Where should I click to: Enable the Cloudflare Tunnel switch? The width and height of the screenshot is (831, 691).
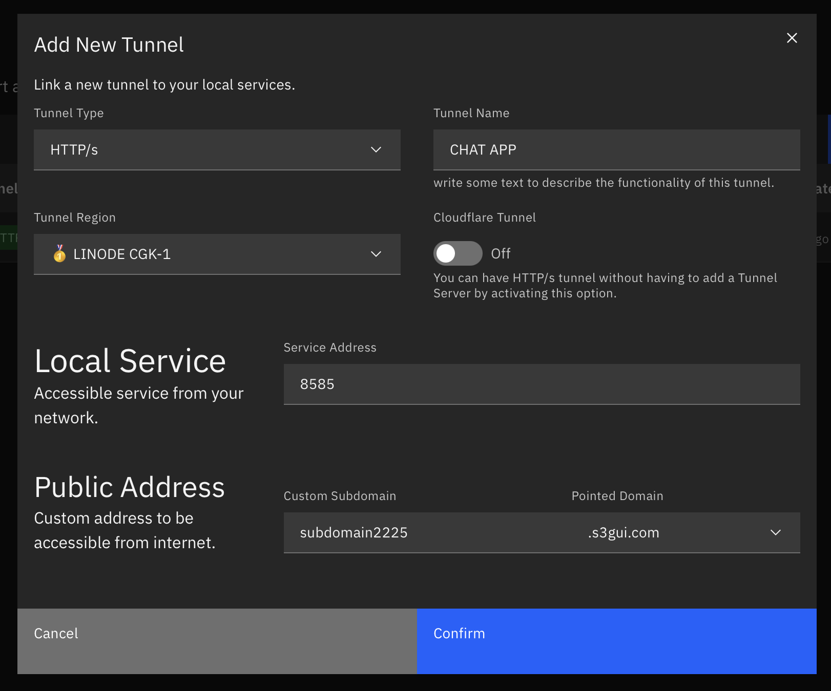458,253
